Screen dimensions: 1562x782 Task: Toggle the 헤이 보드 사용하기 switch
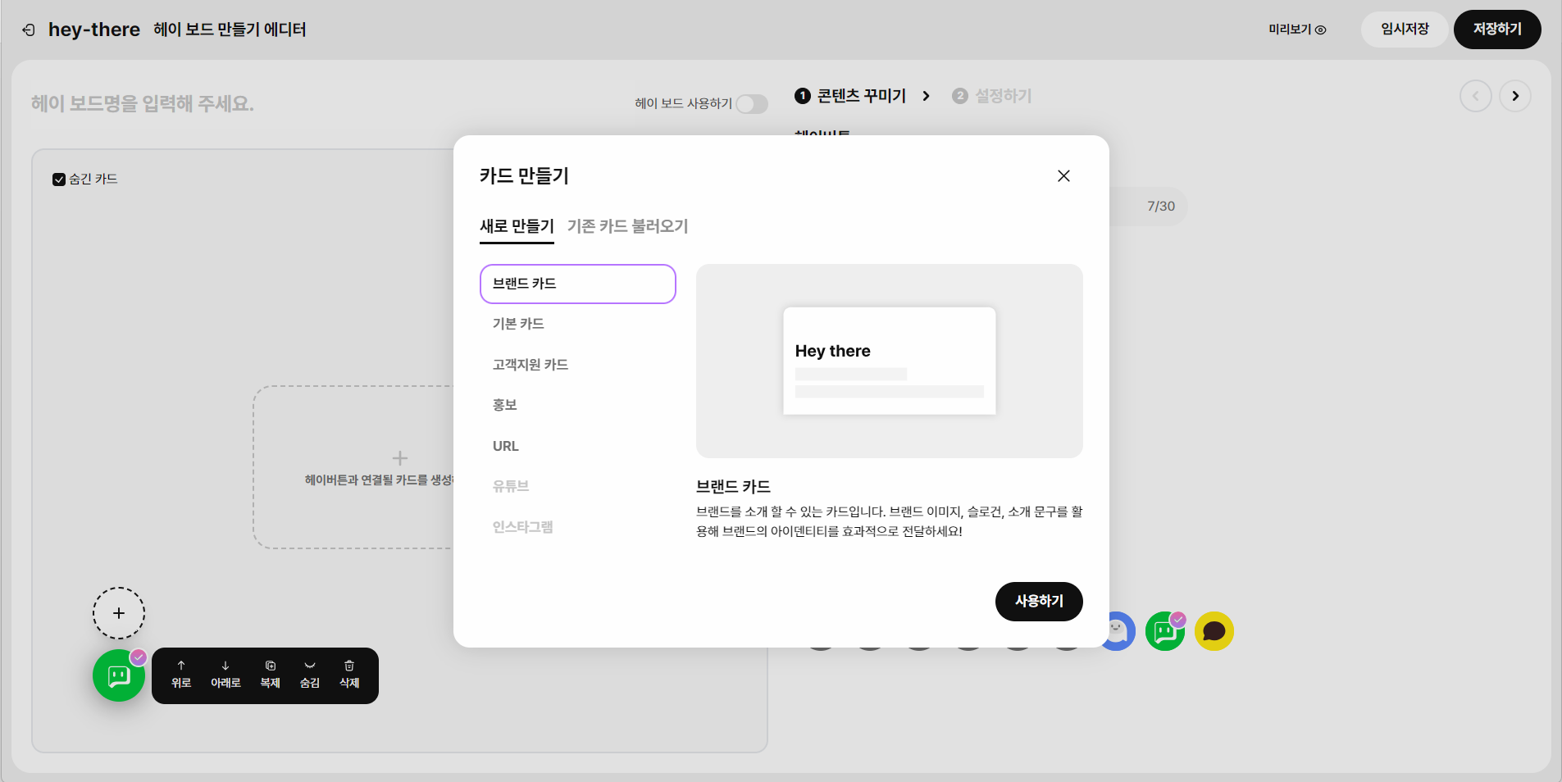pyautogui.click(x=752, y=104)
